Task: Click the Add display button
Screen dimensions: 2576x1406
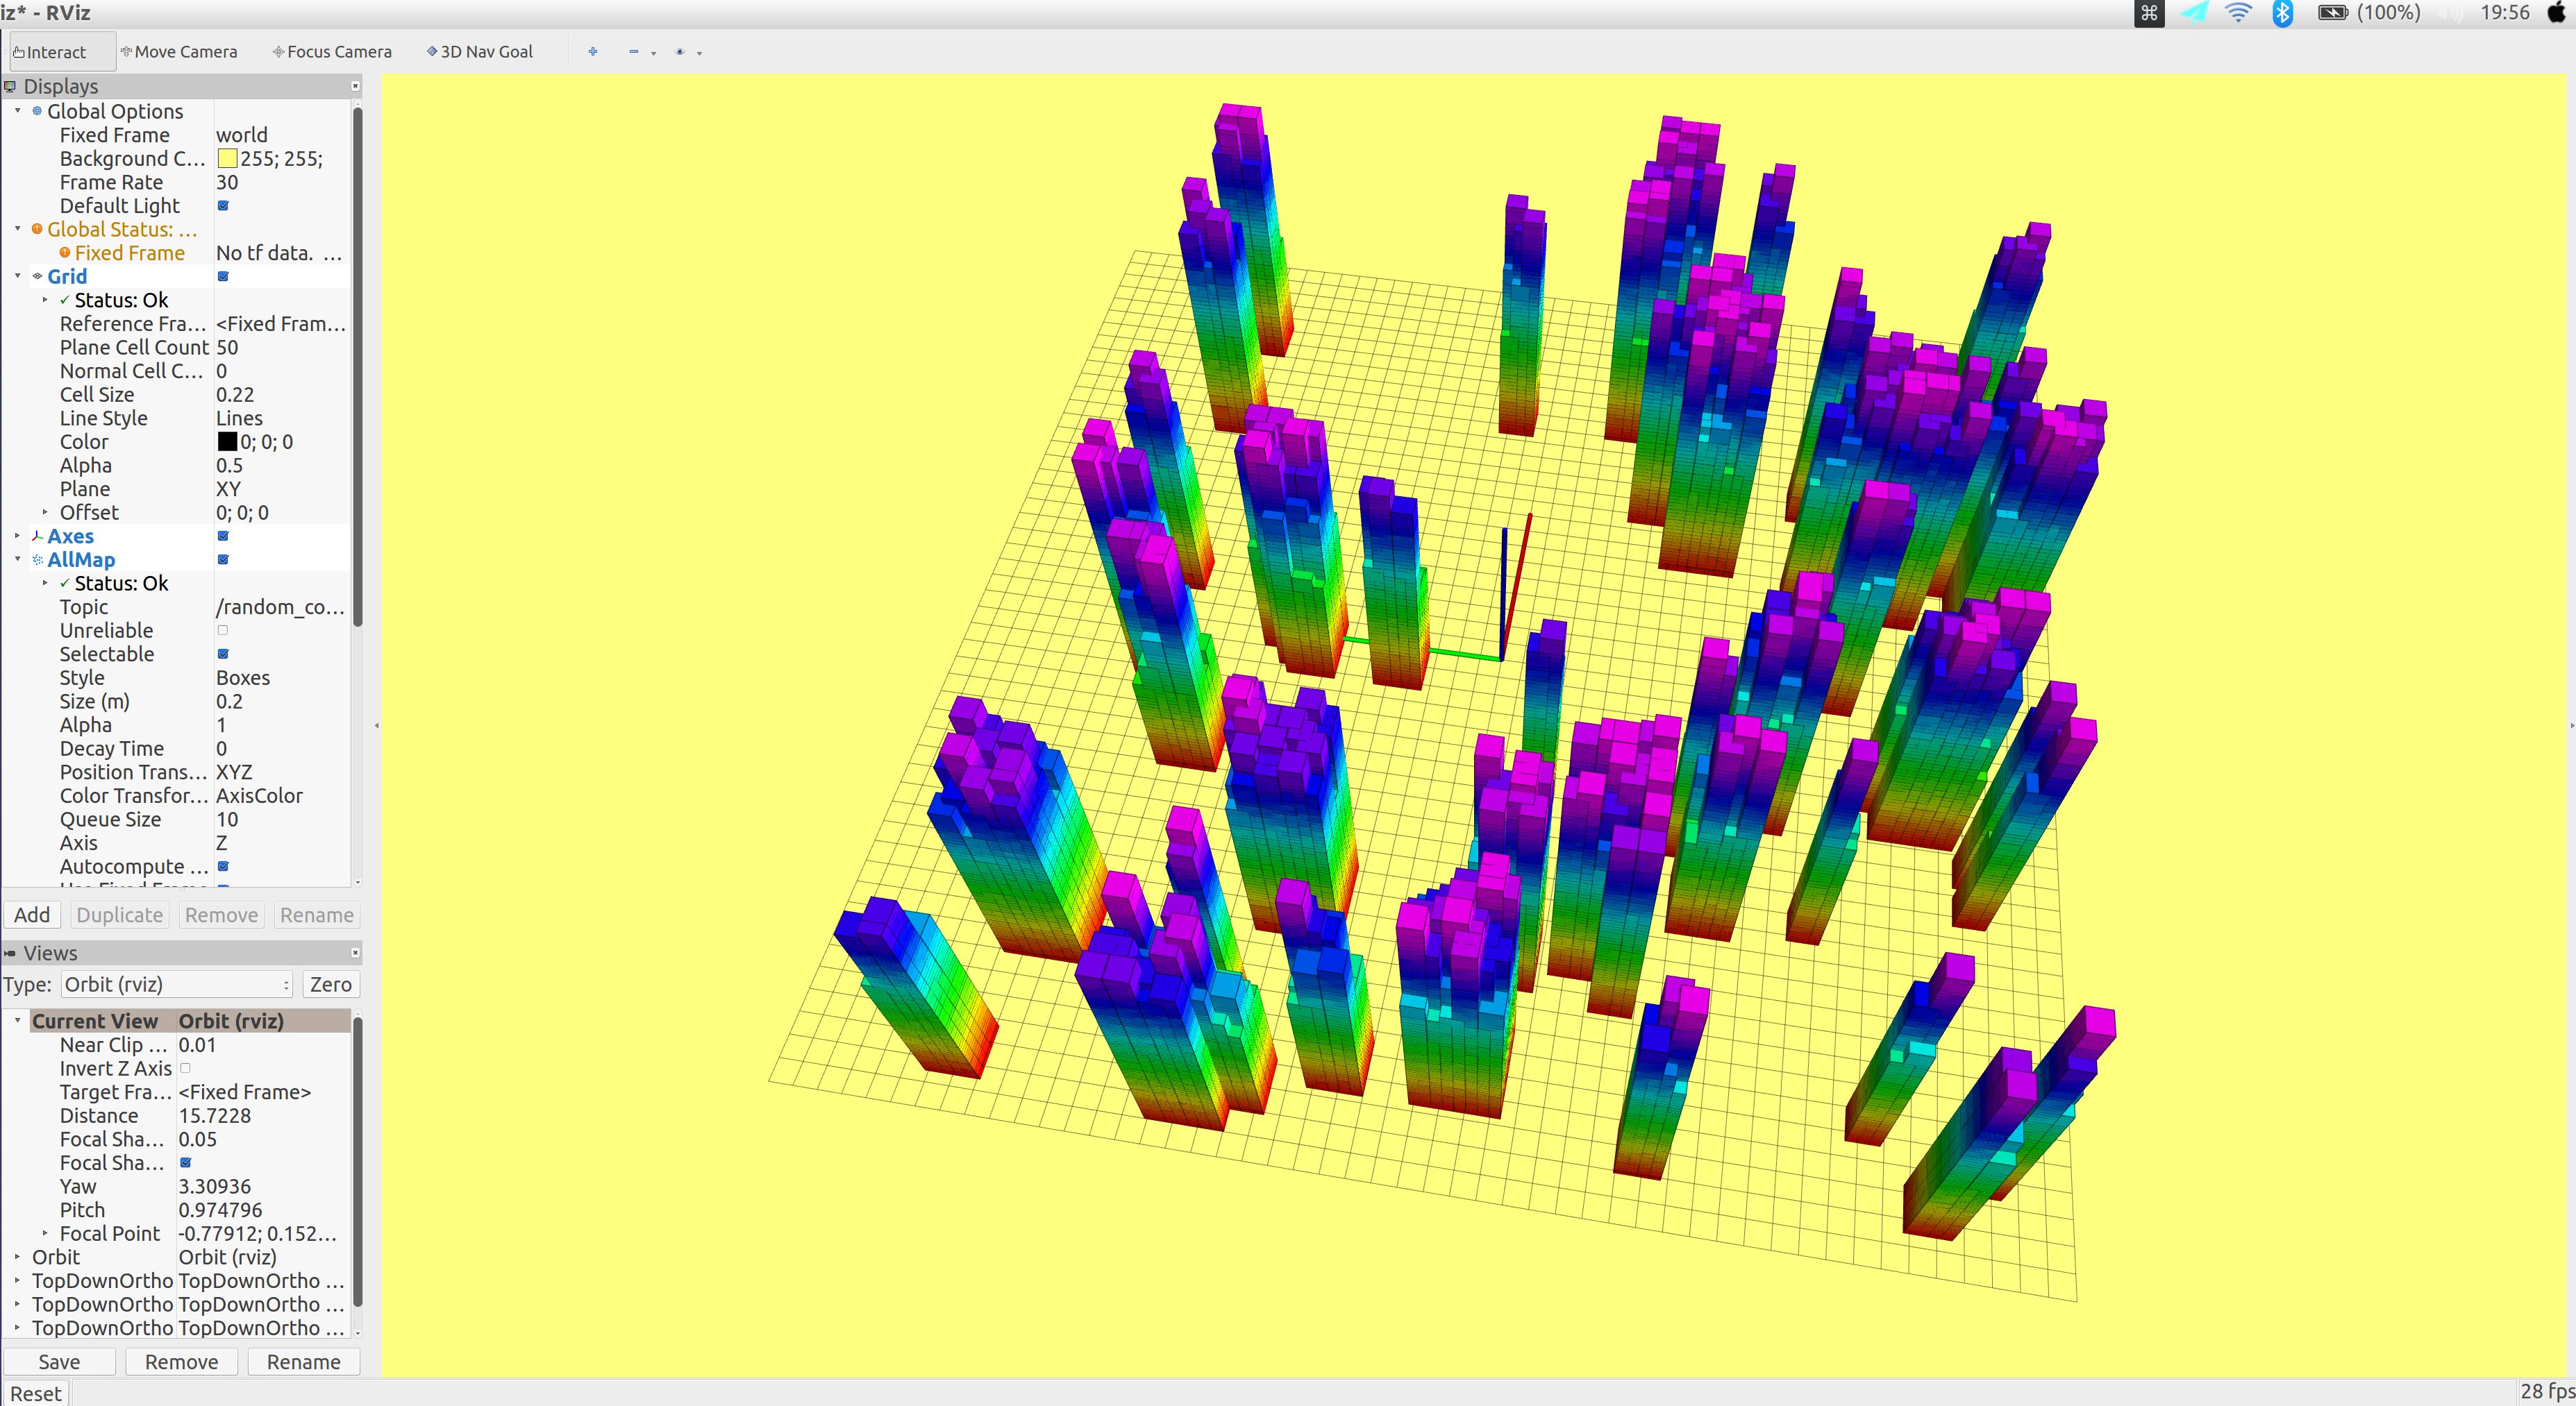Action: [x=32, y=915]
